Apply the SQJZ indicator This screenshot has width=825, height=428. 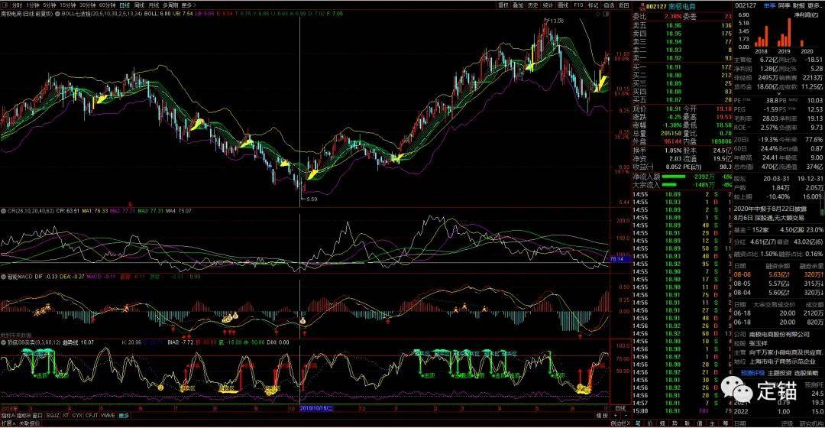(53, 415)
